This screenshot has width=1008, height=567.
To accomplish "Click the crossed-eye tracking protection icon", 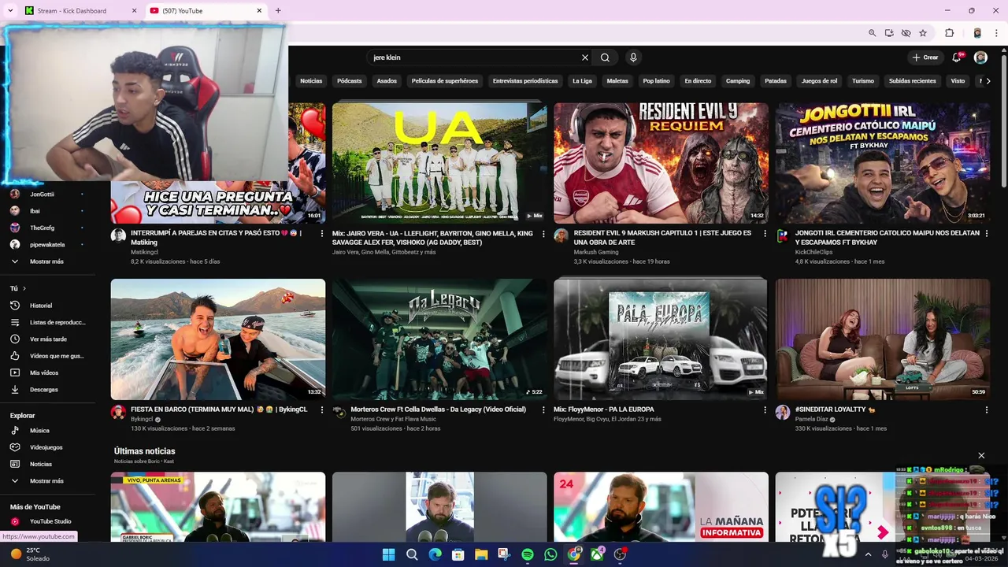I will pos(906,33).
